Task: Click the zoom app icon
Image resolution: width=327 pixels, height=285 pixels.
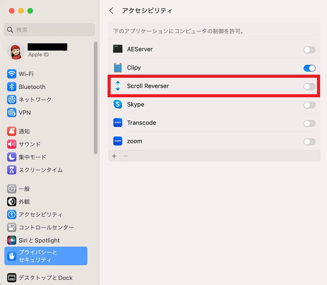Action: tap(118, 141)
